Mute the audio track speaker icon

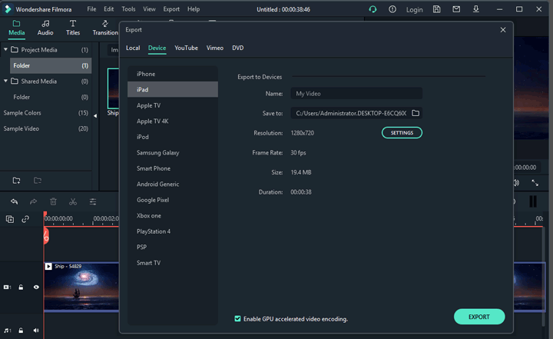pyautogui.click(x=35, y=331)
